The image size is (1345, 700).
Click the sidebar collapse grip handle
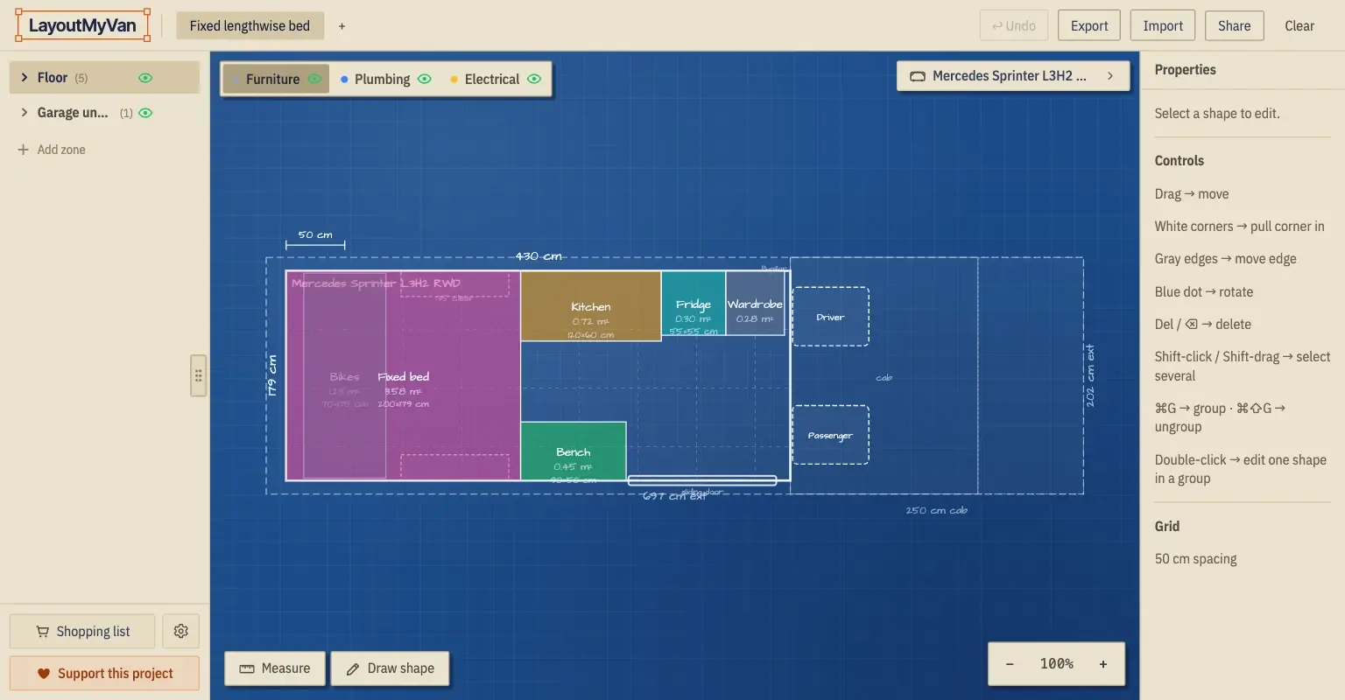(199, 376)
